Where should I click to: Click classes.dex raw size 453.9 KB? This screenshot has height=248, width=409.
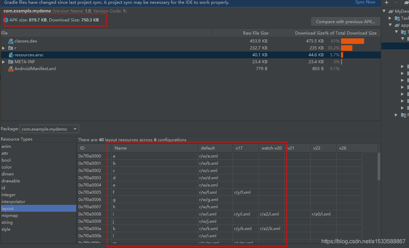click(259, 41)
